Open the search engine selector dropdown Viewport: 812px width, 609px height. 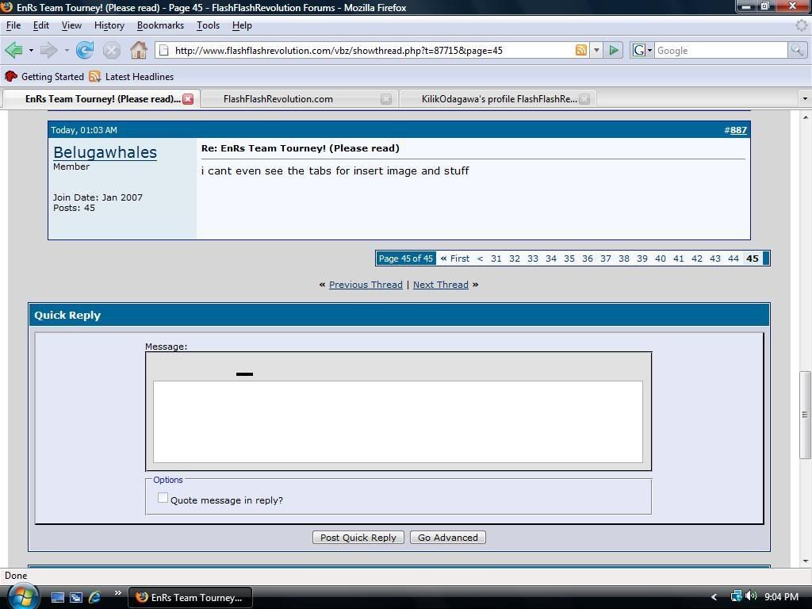[642, 51]
